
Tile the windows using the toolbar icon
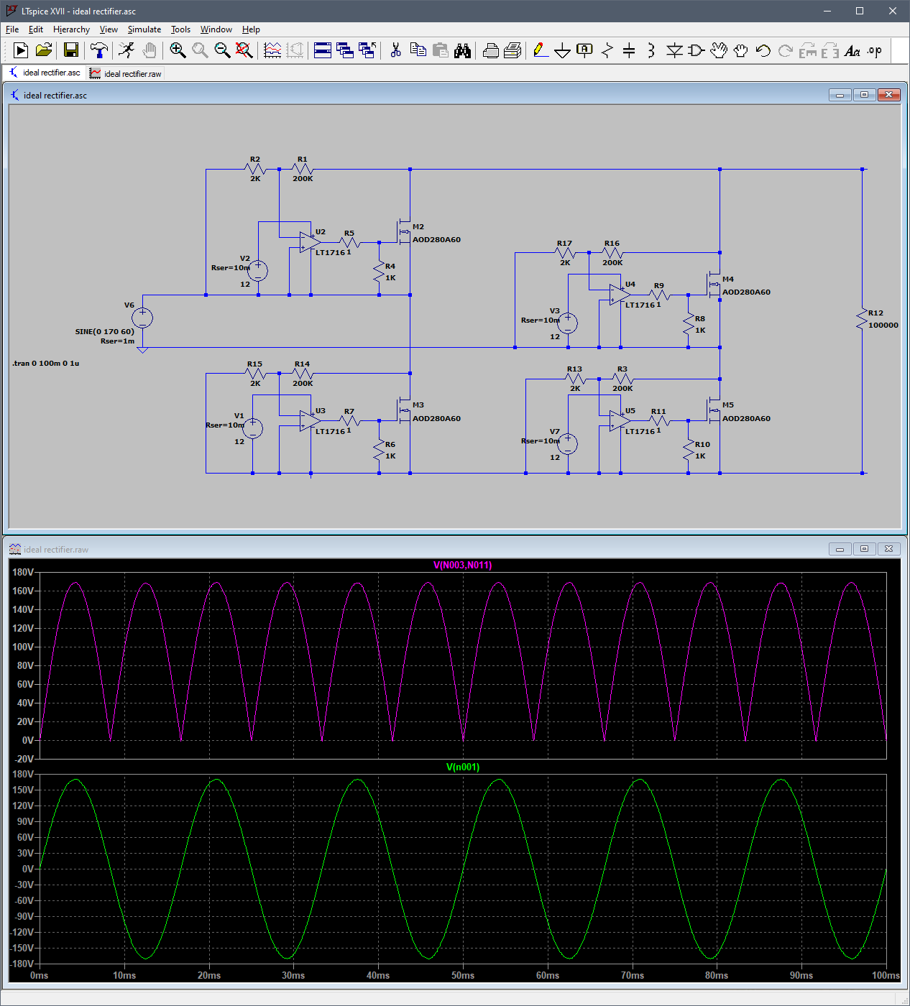pos(323,50)
